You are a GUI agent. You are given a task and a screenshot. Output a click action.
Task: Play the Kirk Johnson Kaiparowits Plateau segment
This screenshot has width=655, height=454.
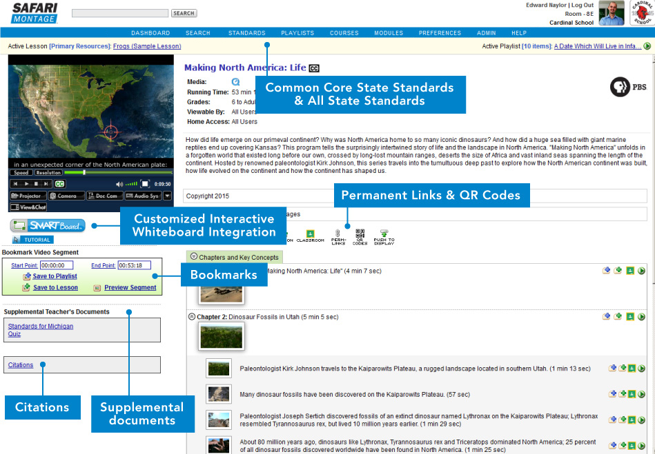click(642, 369)
